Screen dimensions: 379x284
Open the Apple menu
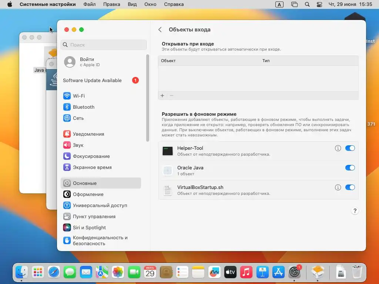(x=10, y=4)
